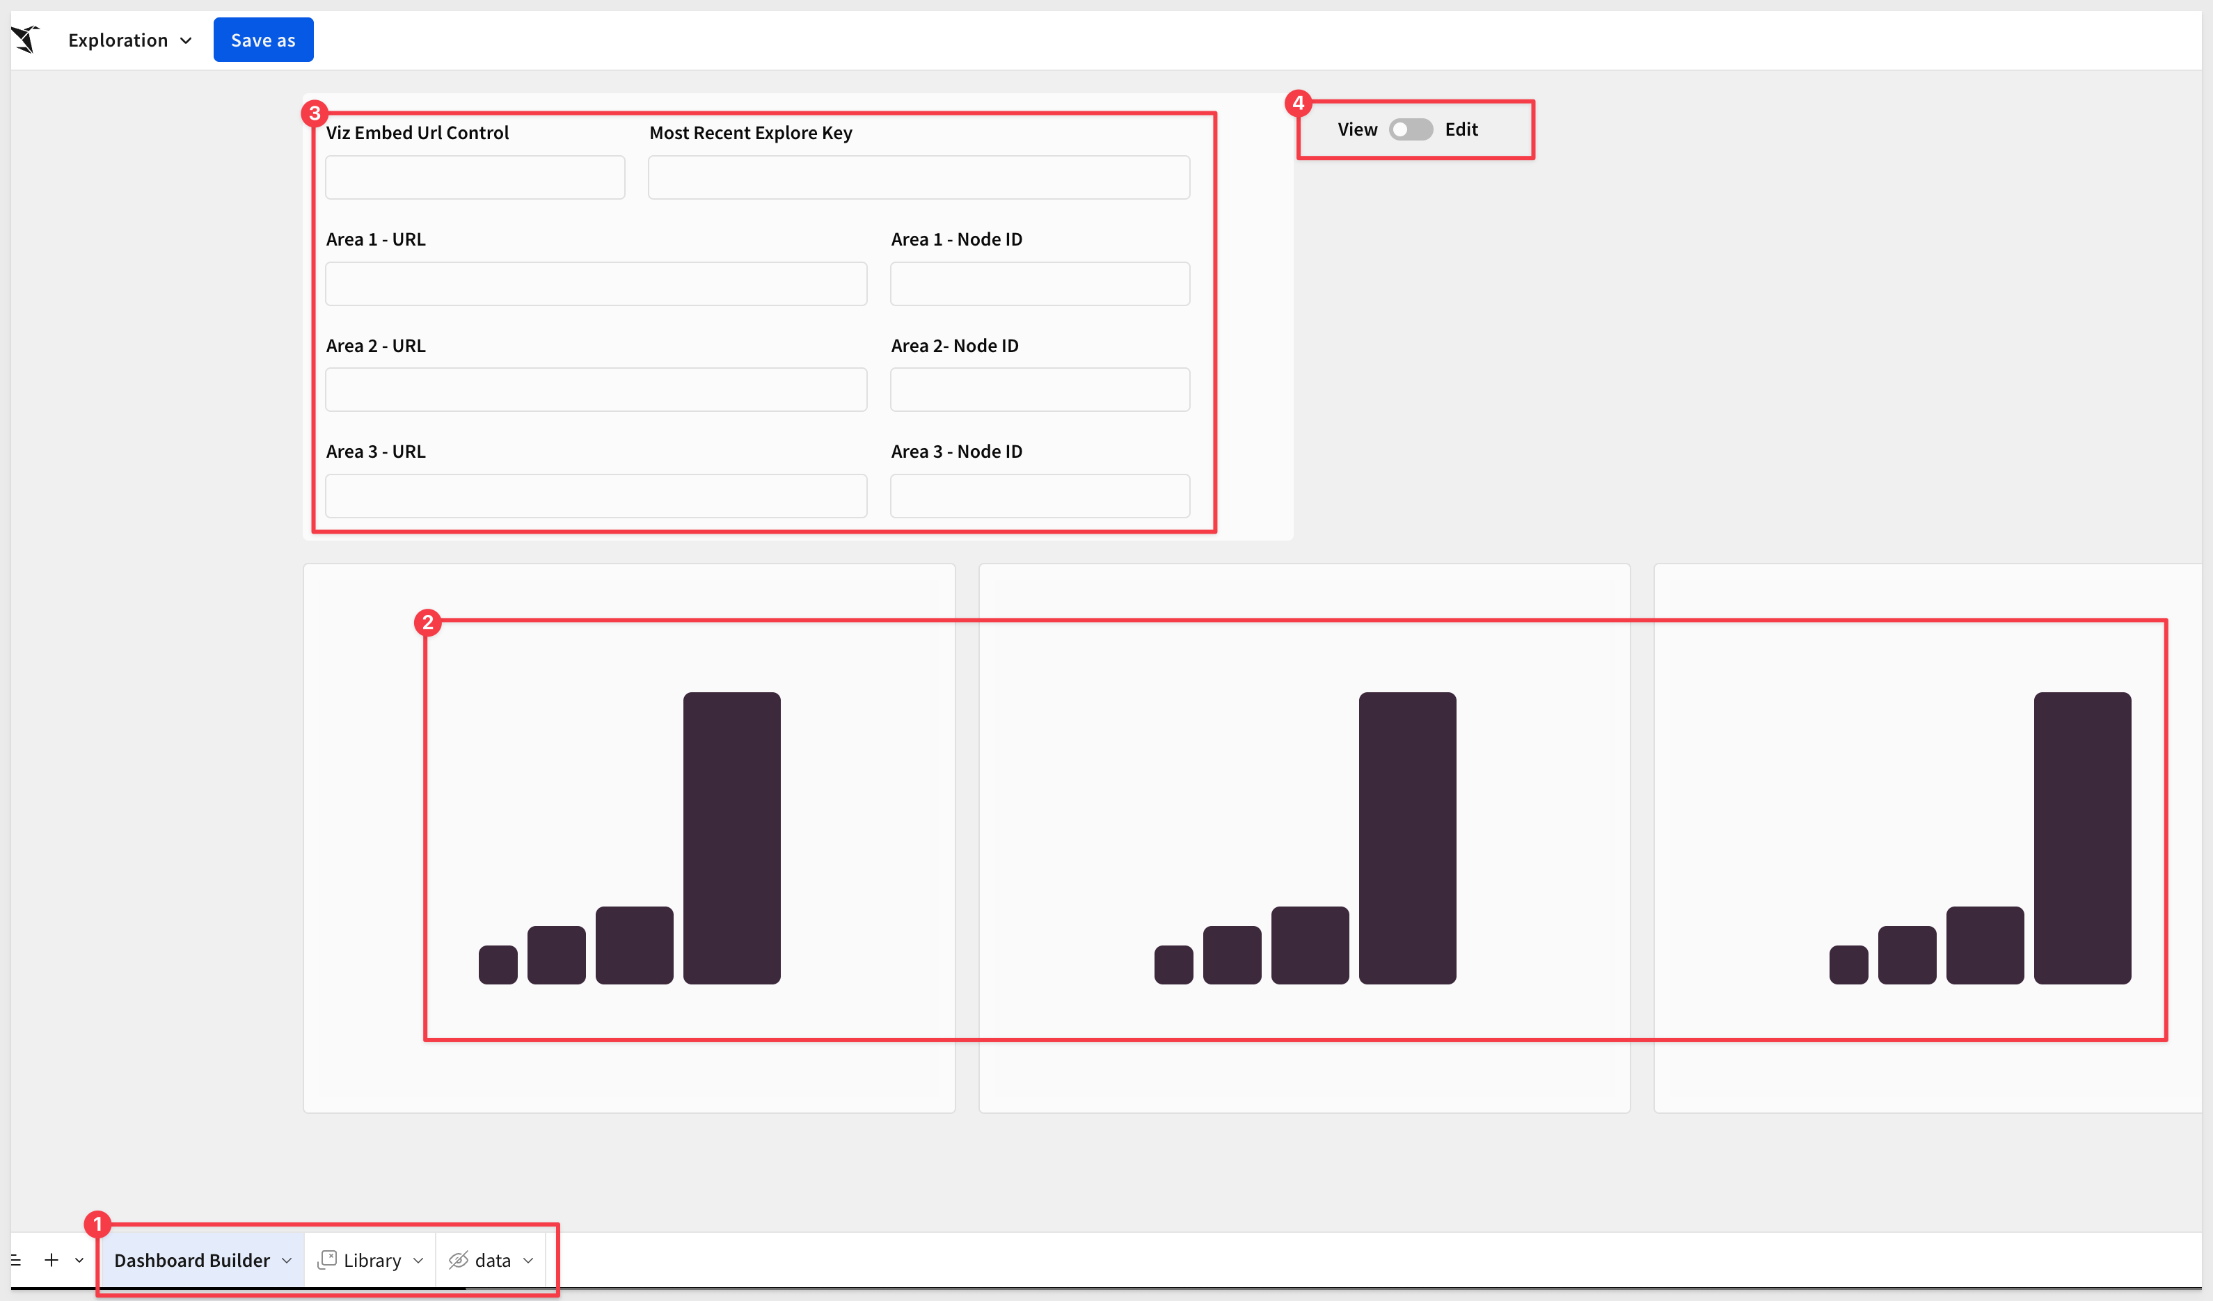Open the Dashboard Builder tab chevron menu
Viewport: 2213px width, 1301px height.
[x=286, y=1261]
